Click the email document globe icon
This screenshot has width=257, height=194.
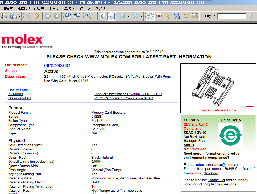pos(13,16)
